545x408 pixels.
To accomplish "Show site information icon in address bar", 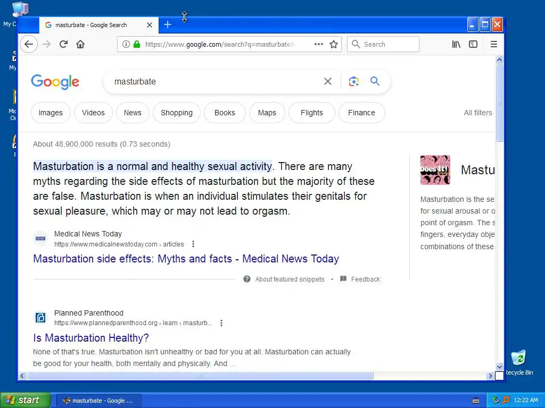I will (126, 44).
